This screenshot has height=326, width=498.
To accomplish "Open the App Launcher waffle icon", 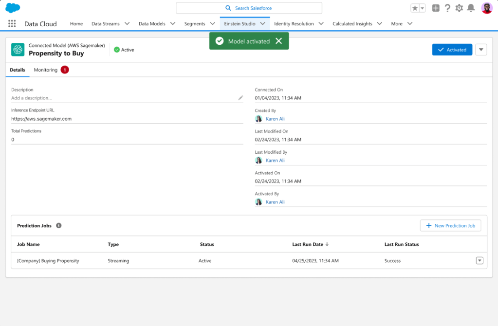I will click(x=12, y=23).
